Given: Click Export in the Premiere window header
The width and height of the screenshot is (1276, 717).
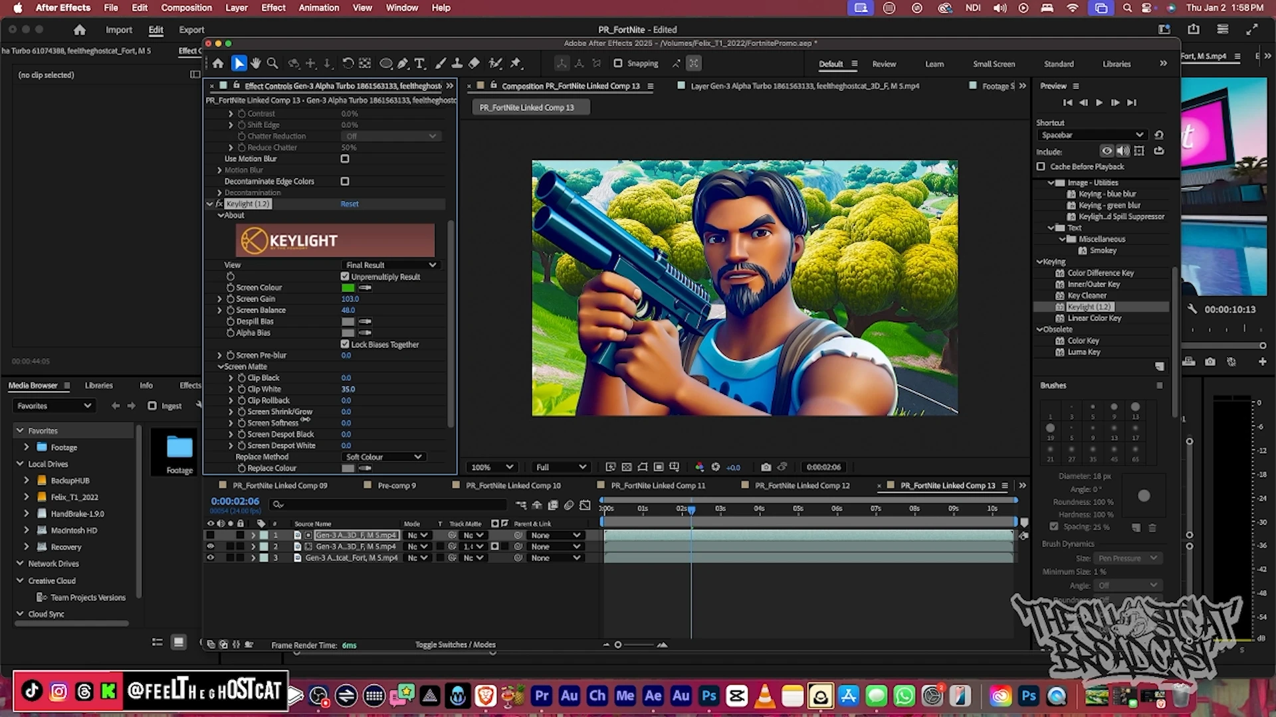Looking at the screenshot, I should click(191, 30).
